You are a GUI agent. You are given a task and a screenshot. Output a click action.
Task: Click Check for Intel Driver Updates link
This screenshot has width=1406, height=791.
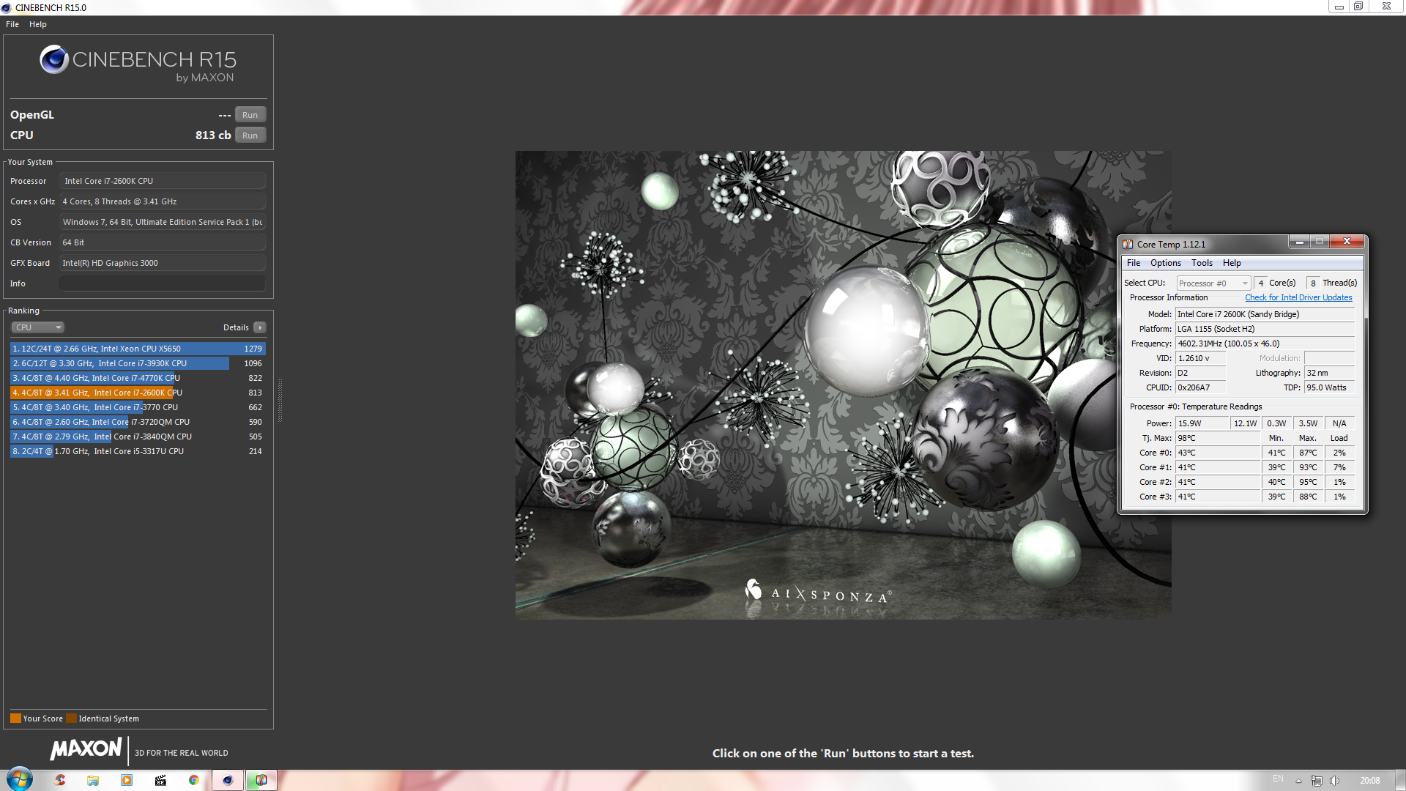(x=1298, y=297)
